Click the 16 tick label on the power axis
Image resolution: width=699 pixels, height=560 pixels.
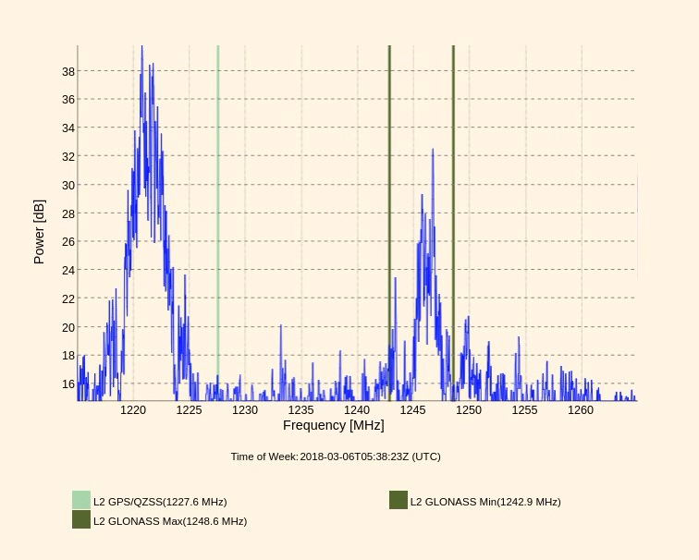click(x=67, y=384)
